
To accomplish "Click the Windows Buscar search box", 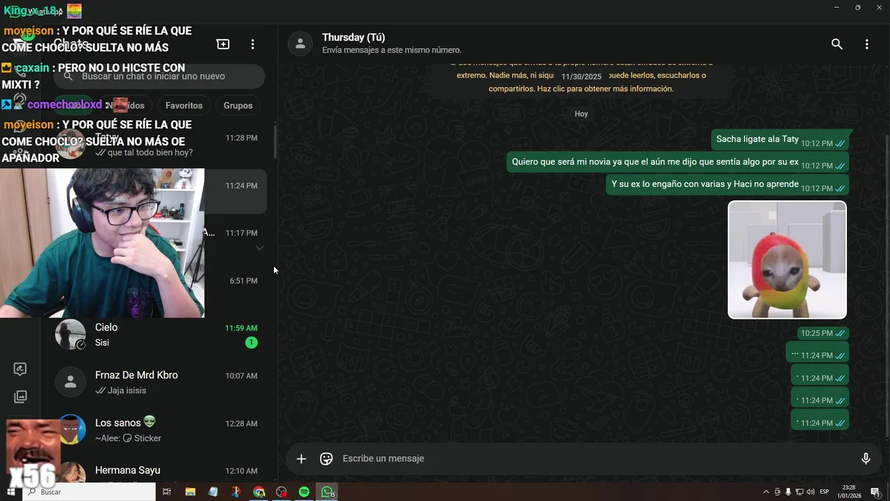I will (90, 492).
